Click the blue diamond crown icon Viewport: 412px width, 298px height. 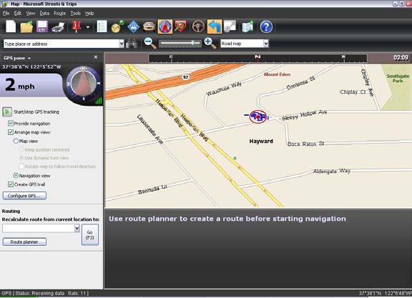pyautogui.click(x=134, y=26)
